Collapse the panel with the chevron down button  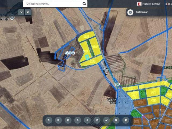[21, 12]
